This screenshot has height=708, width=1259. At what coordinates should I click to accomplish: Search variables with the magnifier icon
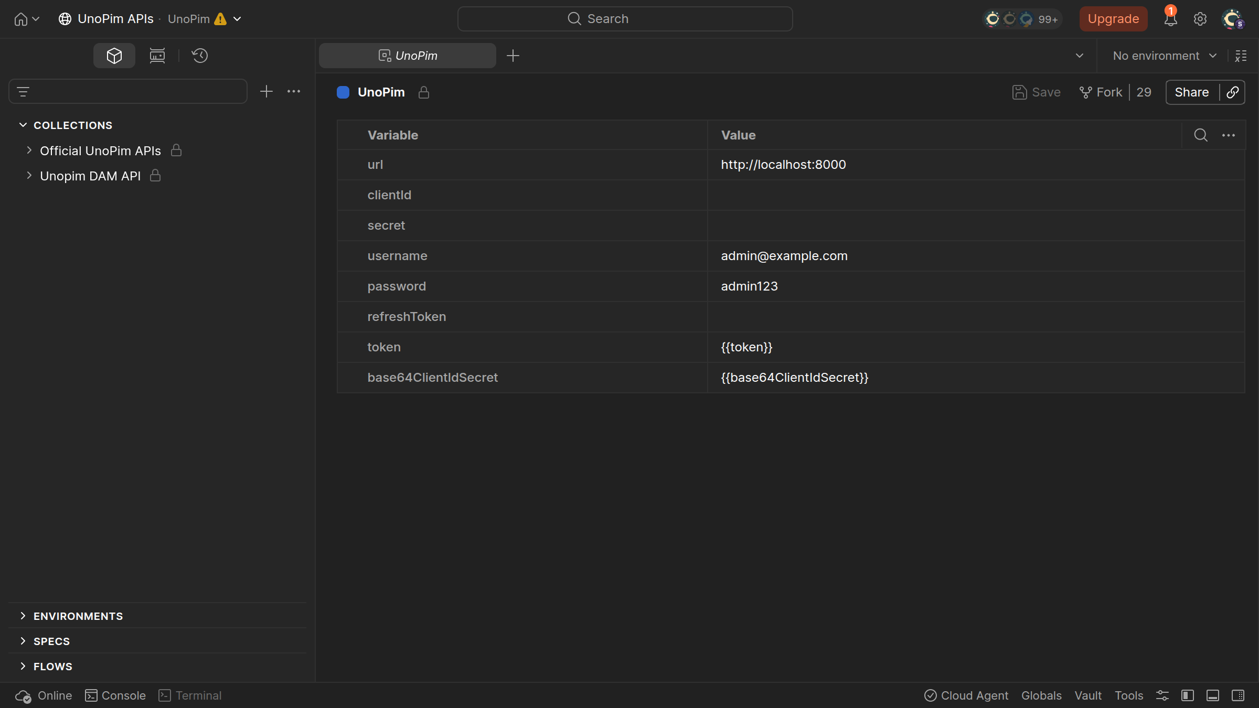point(1200,135)
